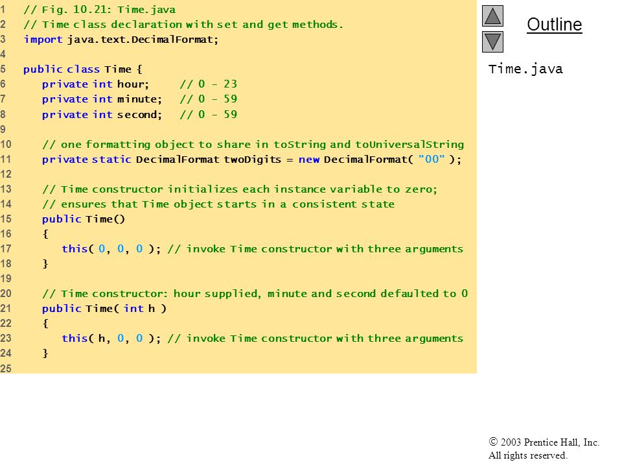This screenshot has width=622, height=467.
Task: Click the '// Fig. 10.21: Time.java' comment
Action: 99,10
